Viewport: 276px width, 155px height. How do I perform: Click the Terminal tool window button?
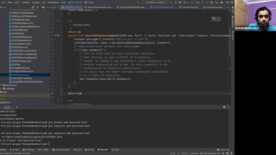103,150
